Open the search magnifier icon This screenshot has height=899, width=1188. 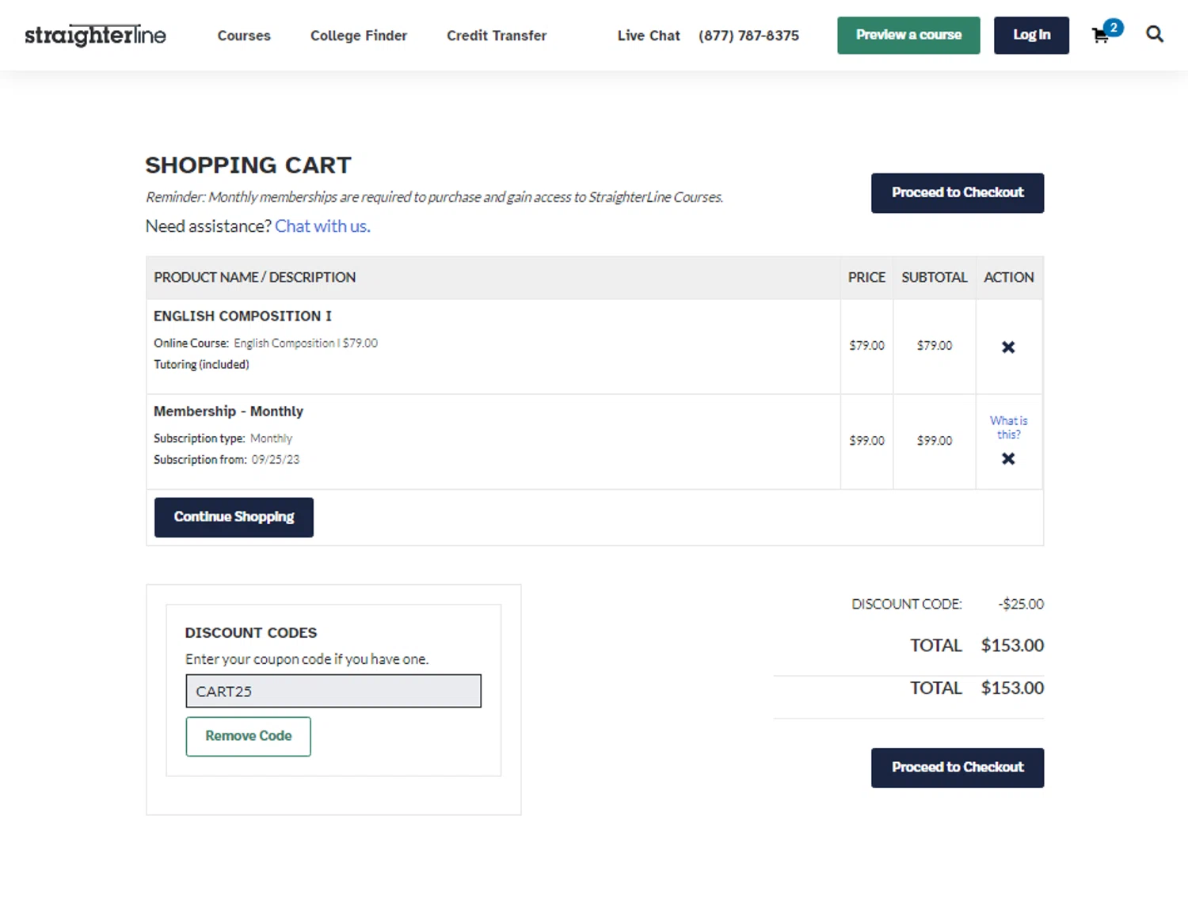tap(1155, 34)
